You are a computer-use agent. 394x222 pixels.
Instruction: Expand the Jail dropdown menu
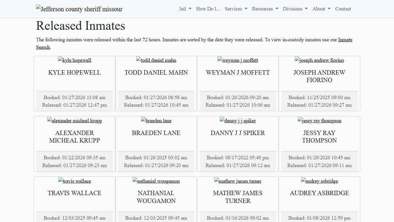[185, 9]
